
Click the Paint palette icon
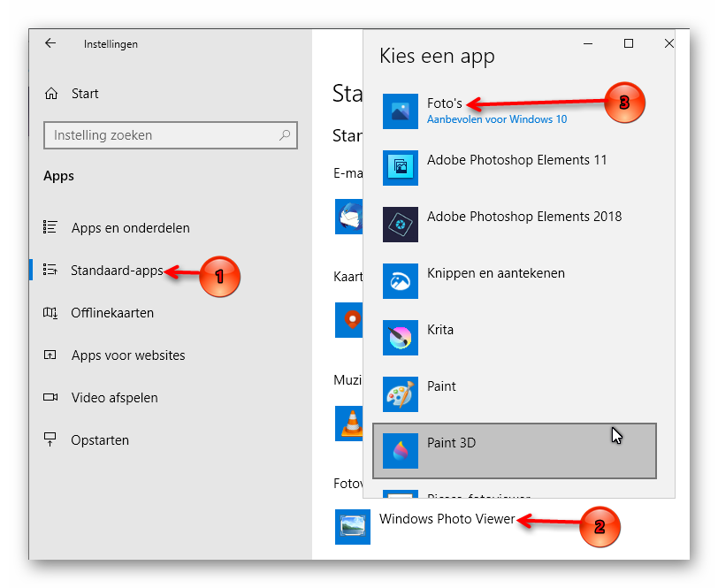(400, 394)
